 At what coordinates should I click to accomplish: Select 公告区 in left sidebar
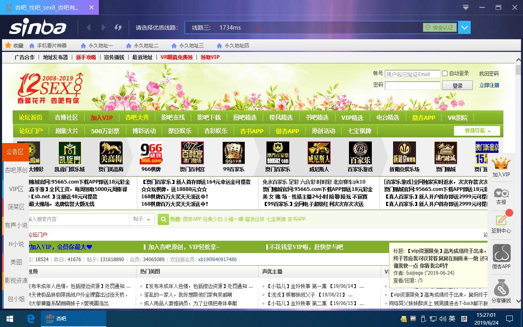tap(15, 152)
